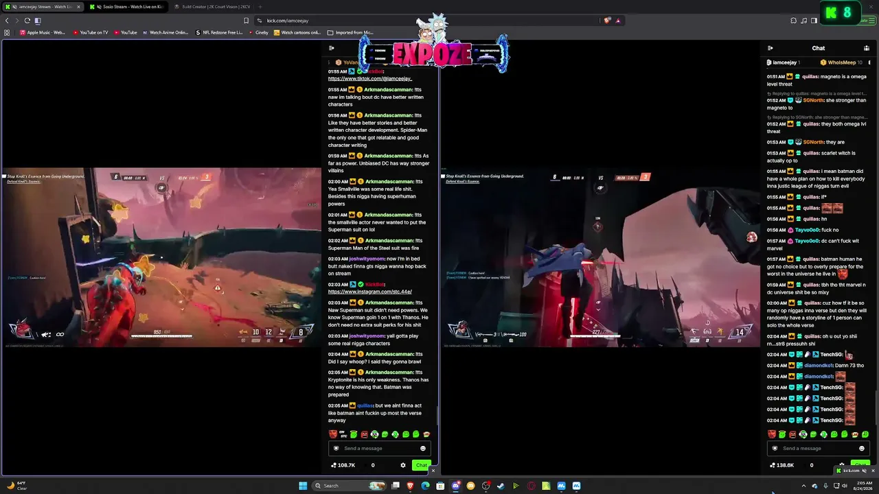
Task: Click the kick.com/iamceejay address bar
Action: pos(429,21)
